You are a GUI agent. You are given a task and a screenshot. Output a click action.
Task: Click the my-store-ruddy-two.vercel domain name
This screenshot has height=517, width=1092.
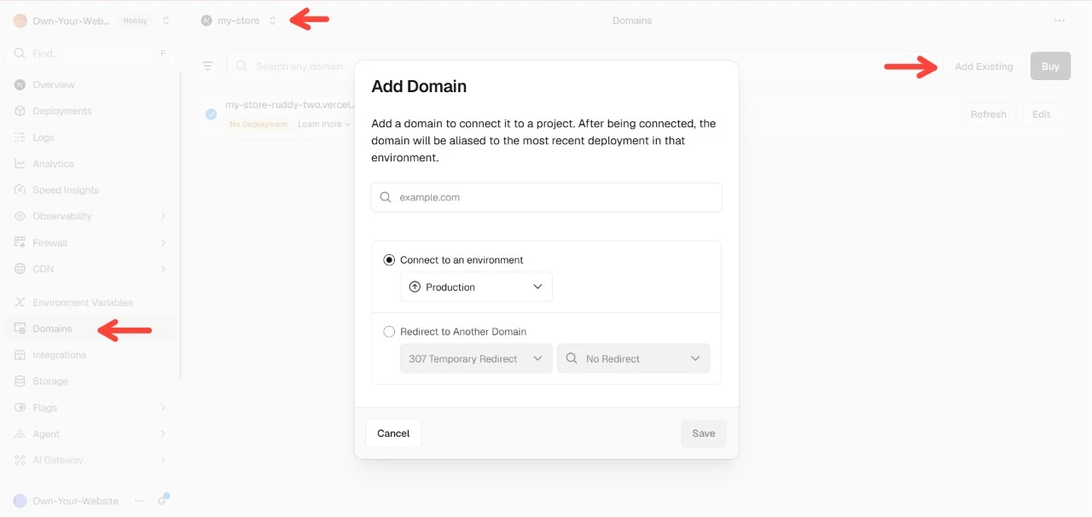pos(289,105)
